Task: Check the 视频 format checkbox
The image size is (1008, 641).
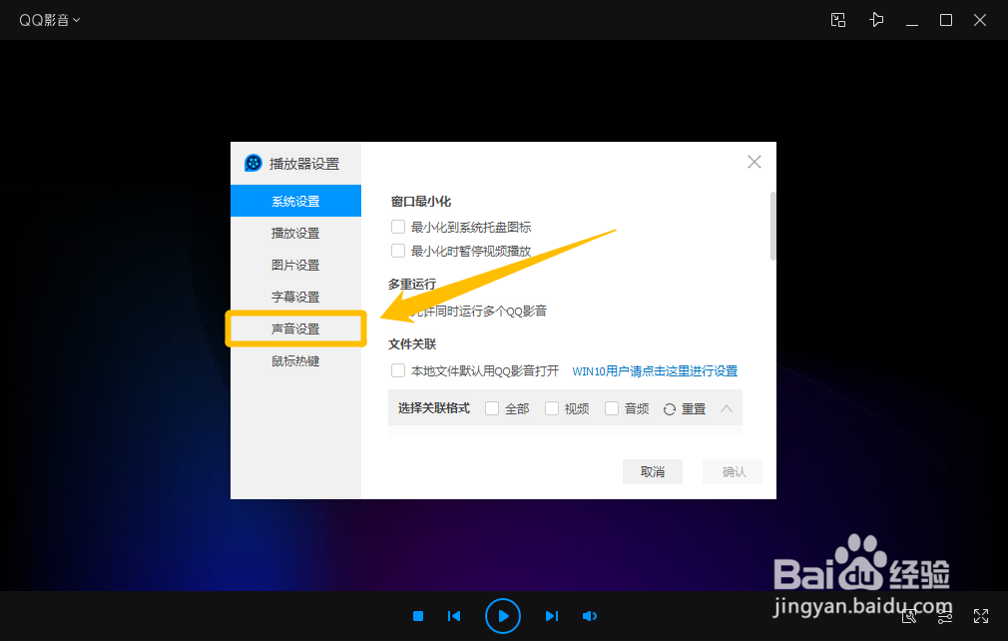Action: click(x=552, y=408)
